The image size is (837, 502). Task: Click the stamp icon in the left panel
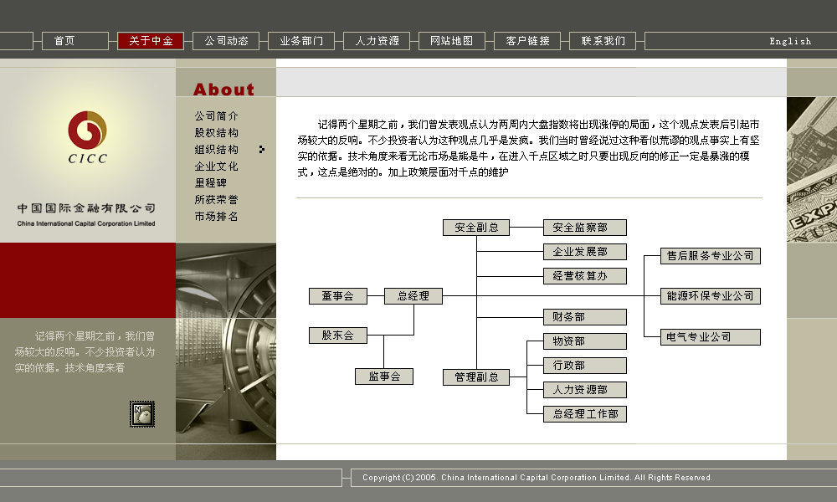142,414
